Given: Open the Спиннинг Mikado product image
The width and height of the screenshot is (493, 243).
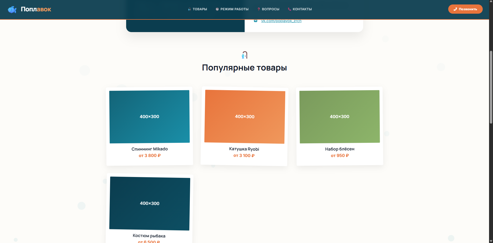Looking at the screenshot, I should [x=150, y=117].
